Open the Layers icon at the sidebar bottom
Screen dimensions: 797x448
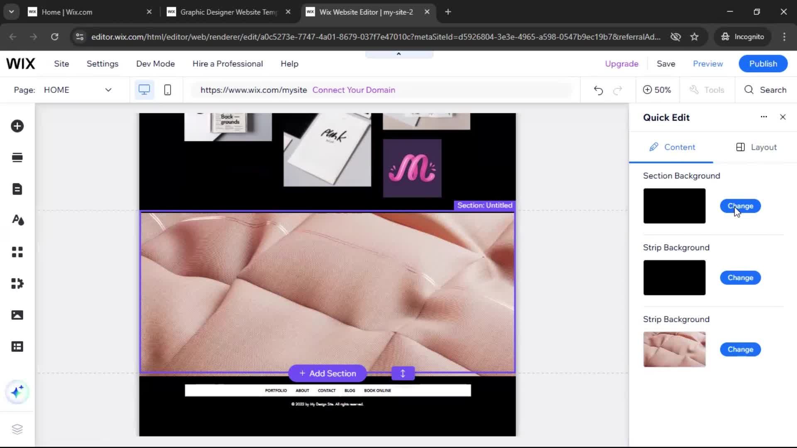17,429
